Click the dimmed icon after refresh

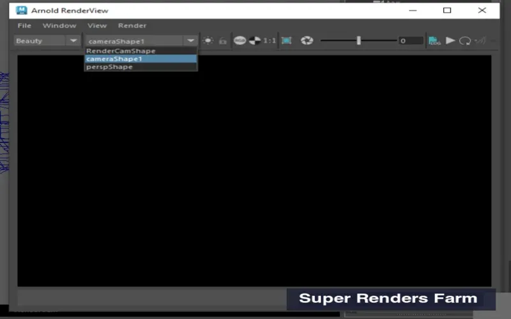[x=480, y=41]
